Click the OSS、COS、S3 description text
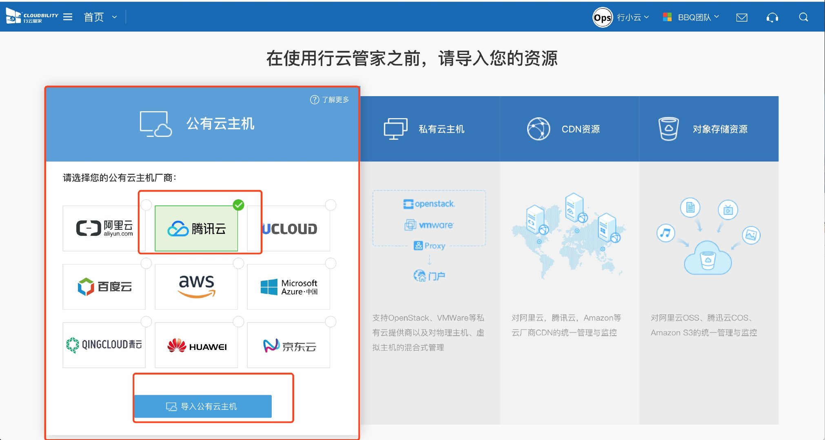This screenshot has width=825, height=440. (x=704, y=325)
